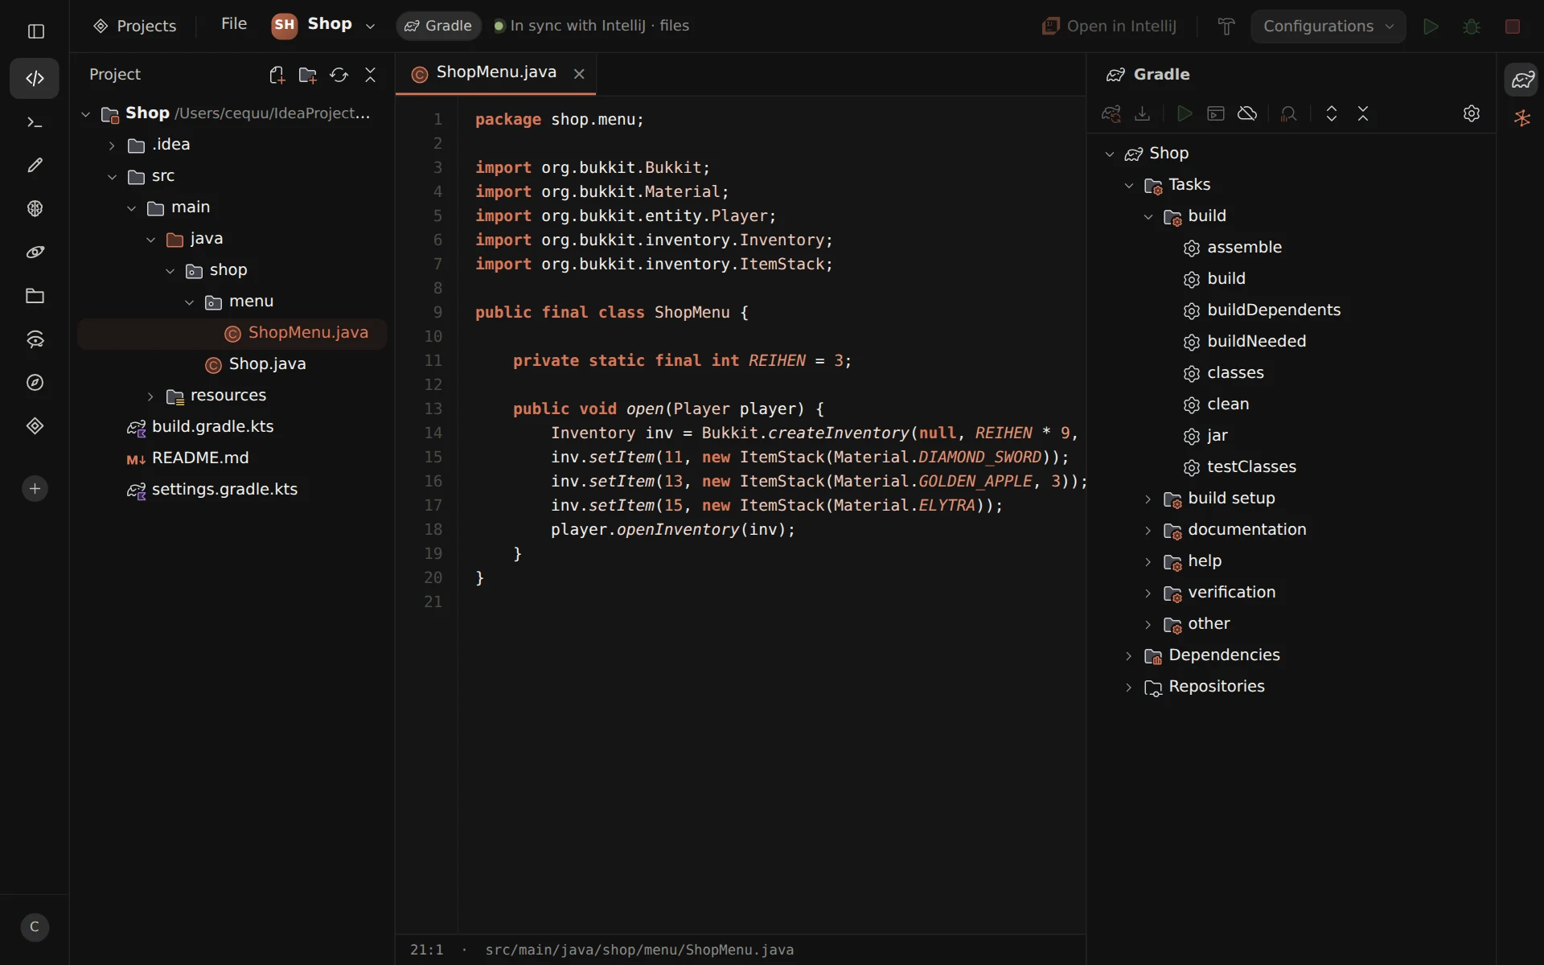Open Gradle settings gear

pos(1472,113)
